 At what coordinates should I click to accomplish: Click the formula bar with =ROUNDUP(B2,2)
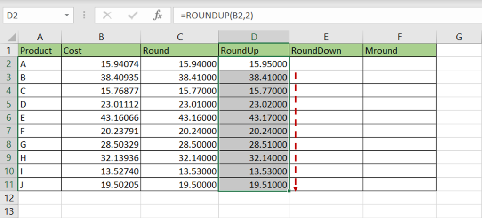click(328, 16)
